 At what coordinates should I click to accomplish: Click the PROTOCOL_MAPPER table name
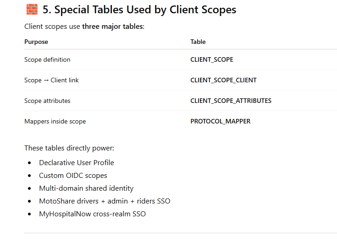tap(221, 121)
